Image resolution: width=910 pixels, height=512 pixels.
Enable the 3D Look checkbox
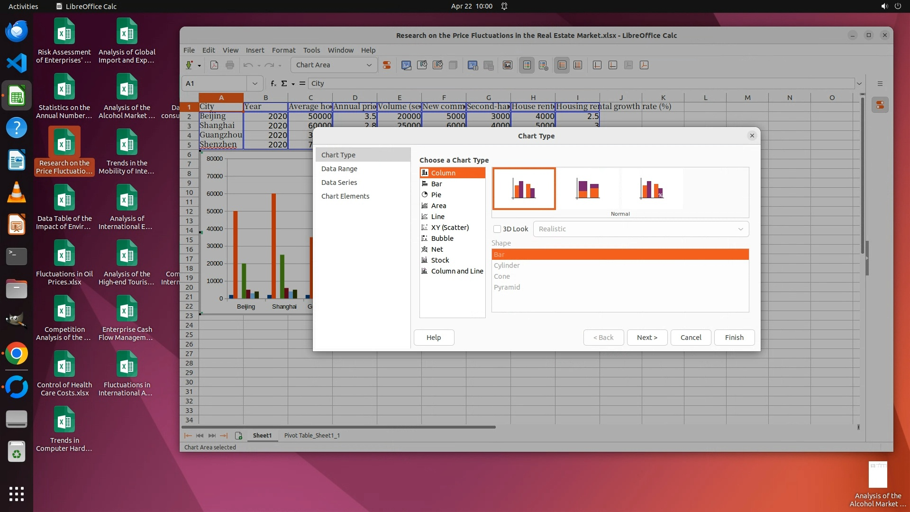point(497,229)
